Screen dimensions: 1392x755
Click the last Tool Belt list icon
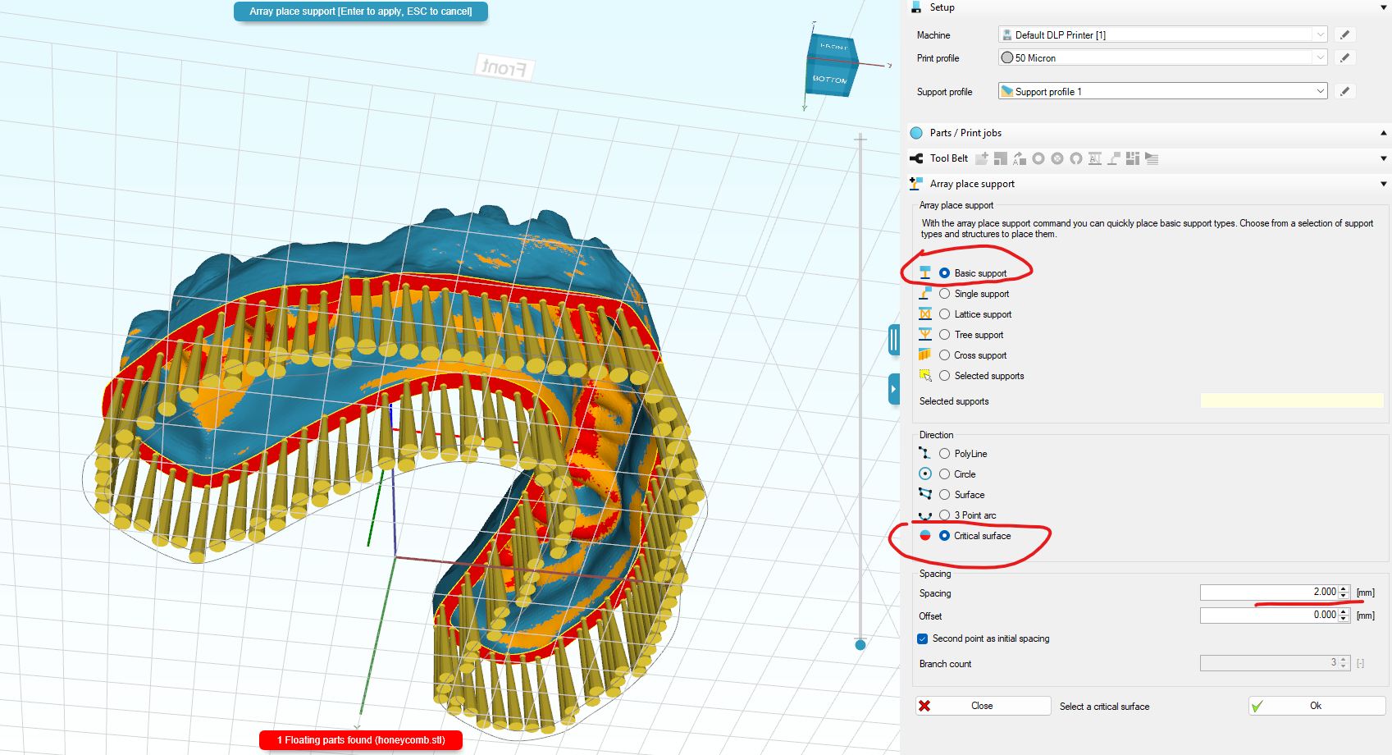point(1152,158)
